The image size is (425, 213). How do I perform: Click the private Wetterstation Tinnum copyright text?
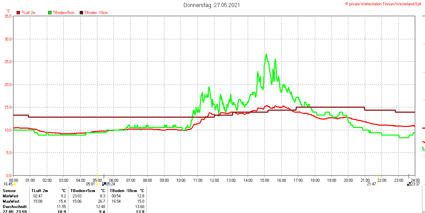tap(384, 4)
